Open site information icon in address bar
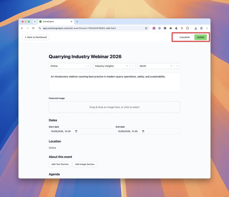 point(40,28)
